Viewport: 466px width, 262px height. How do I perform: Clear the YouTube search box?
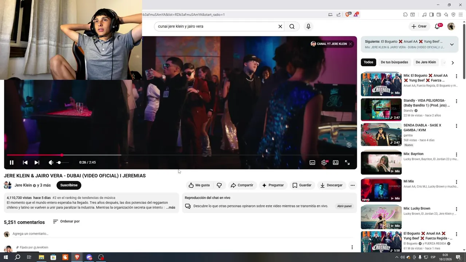(280, 27)
